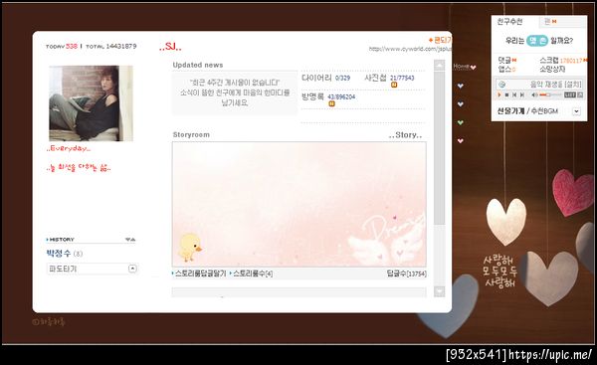Open the 사진첩 section
Screen dimensions: 597x365
pyautogui.click(x=375, y=78)
